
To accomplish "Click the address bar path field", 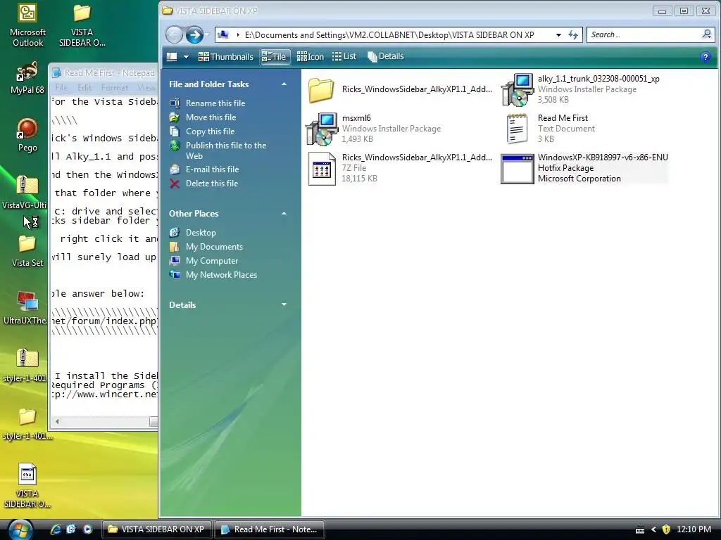I will pos(389,35).
